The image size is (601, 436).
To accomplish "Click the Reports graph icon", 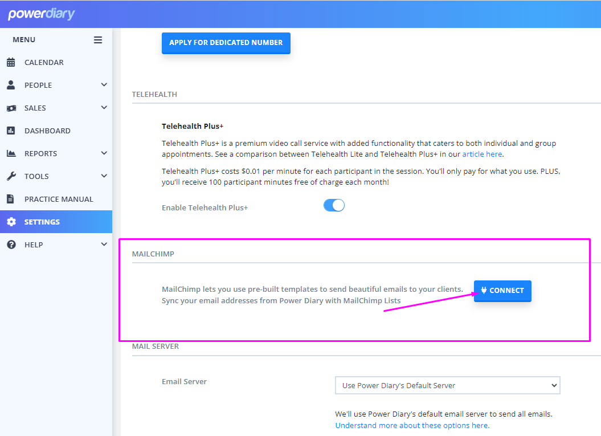I will (11, 153).
